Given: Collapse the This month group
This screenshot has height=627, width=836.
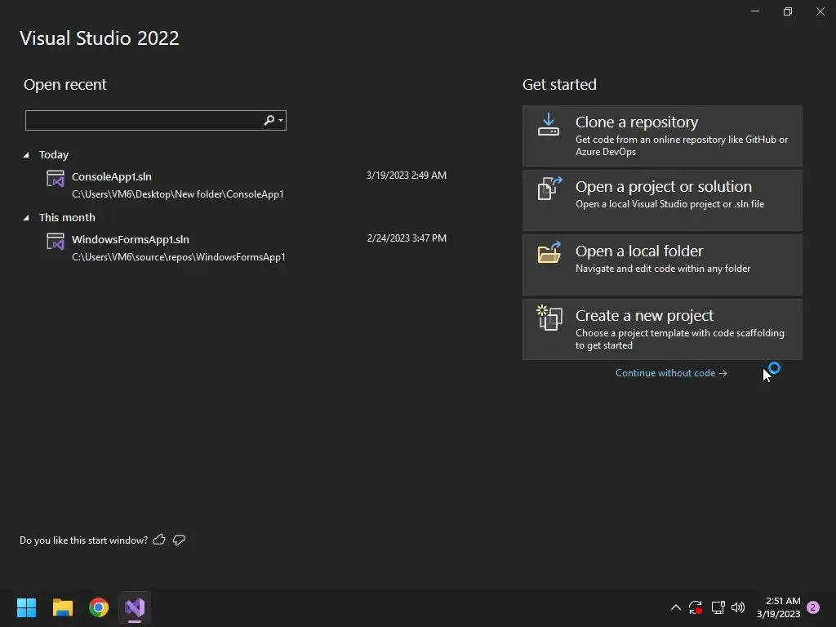Looking at the screenshot, I should (x=26, y=218).
